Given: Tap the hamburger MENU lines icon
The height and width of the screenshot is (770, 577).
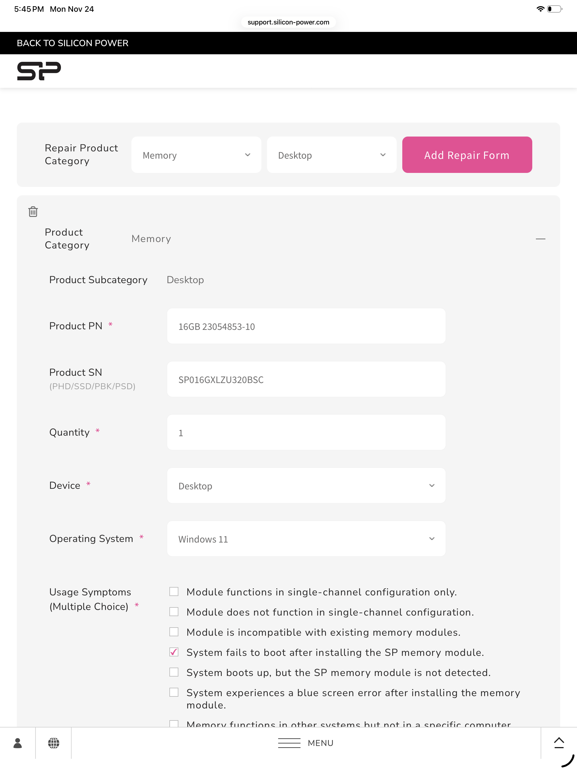Looking at the screenshot, I should tap(289, 743).
